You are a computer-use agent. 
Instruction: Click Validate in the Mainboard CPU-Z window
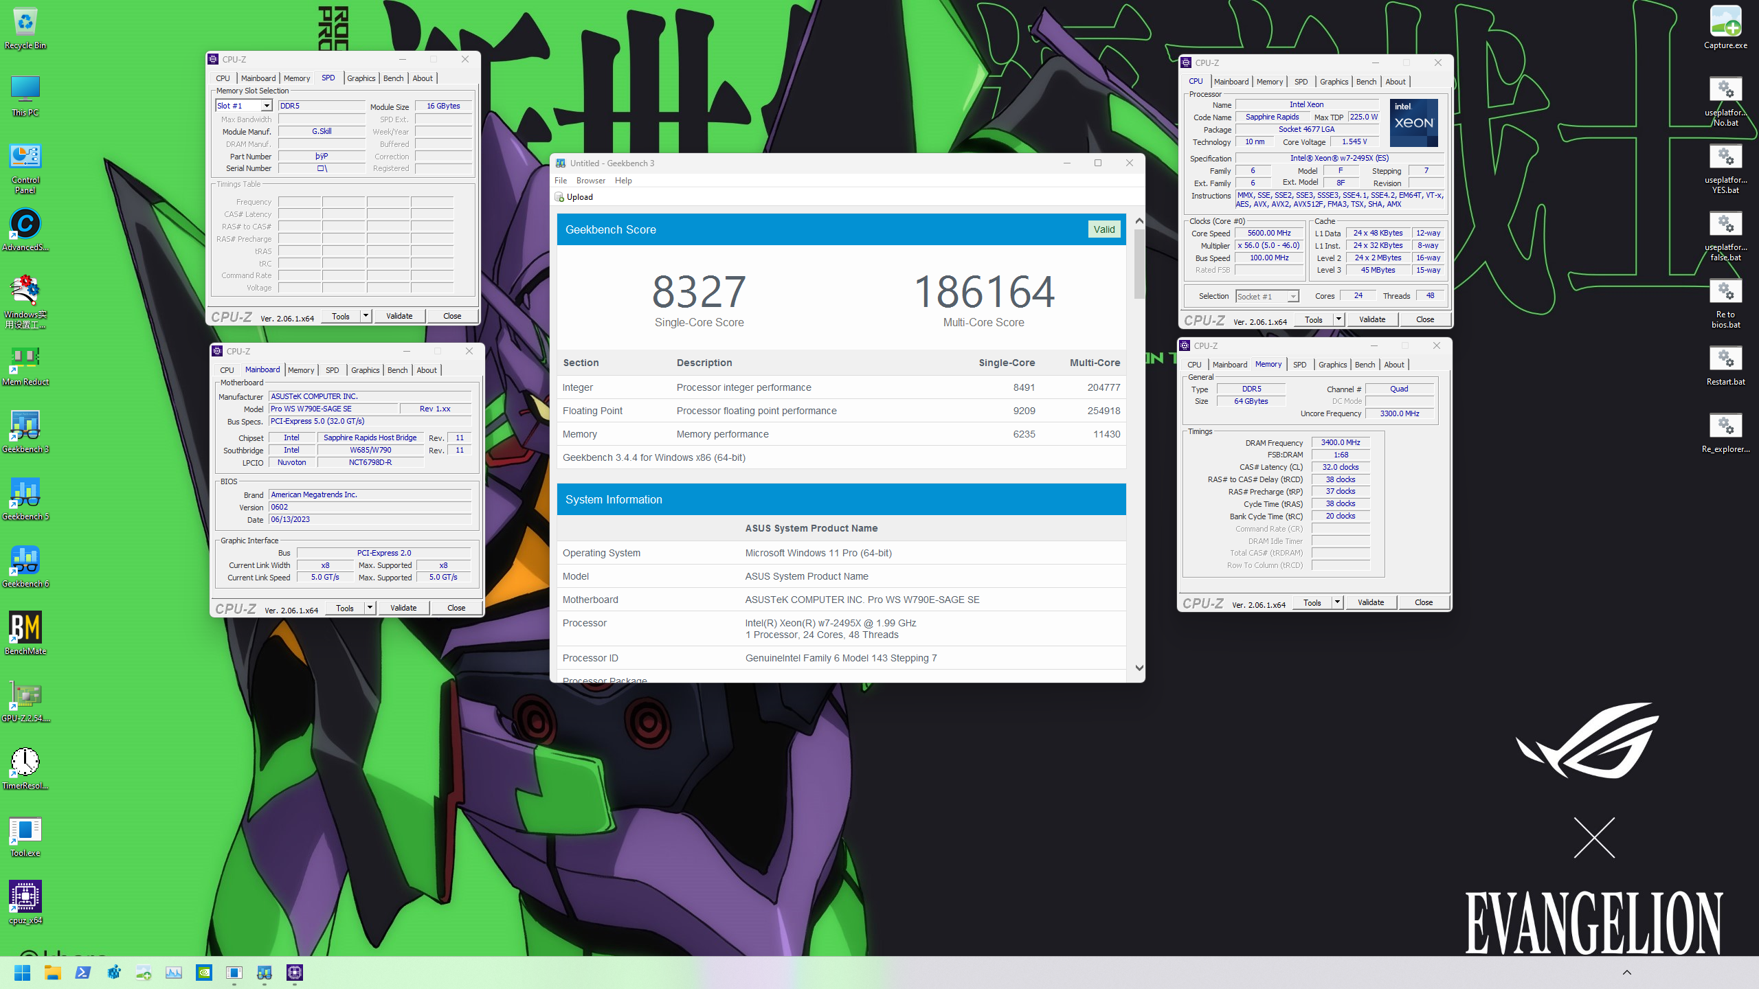(x=403, y=608)
